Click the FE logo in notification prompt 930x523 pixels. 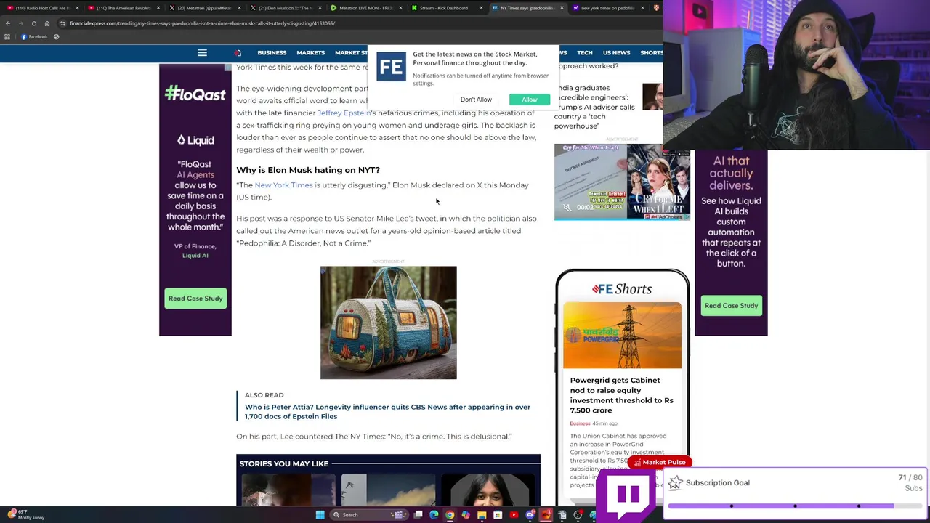(x=391, y=67)
